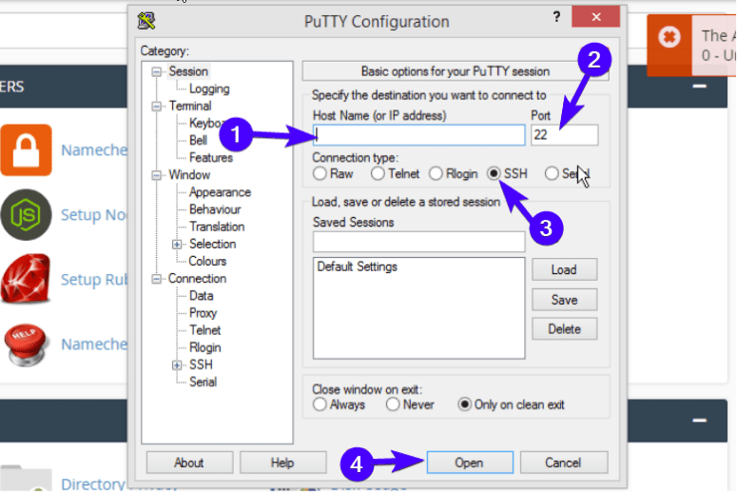Image resolution: width=737 pixels, height=493 pixels.
Task: Click the Open button to connect
Action: [x=470, y=463]
